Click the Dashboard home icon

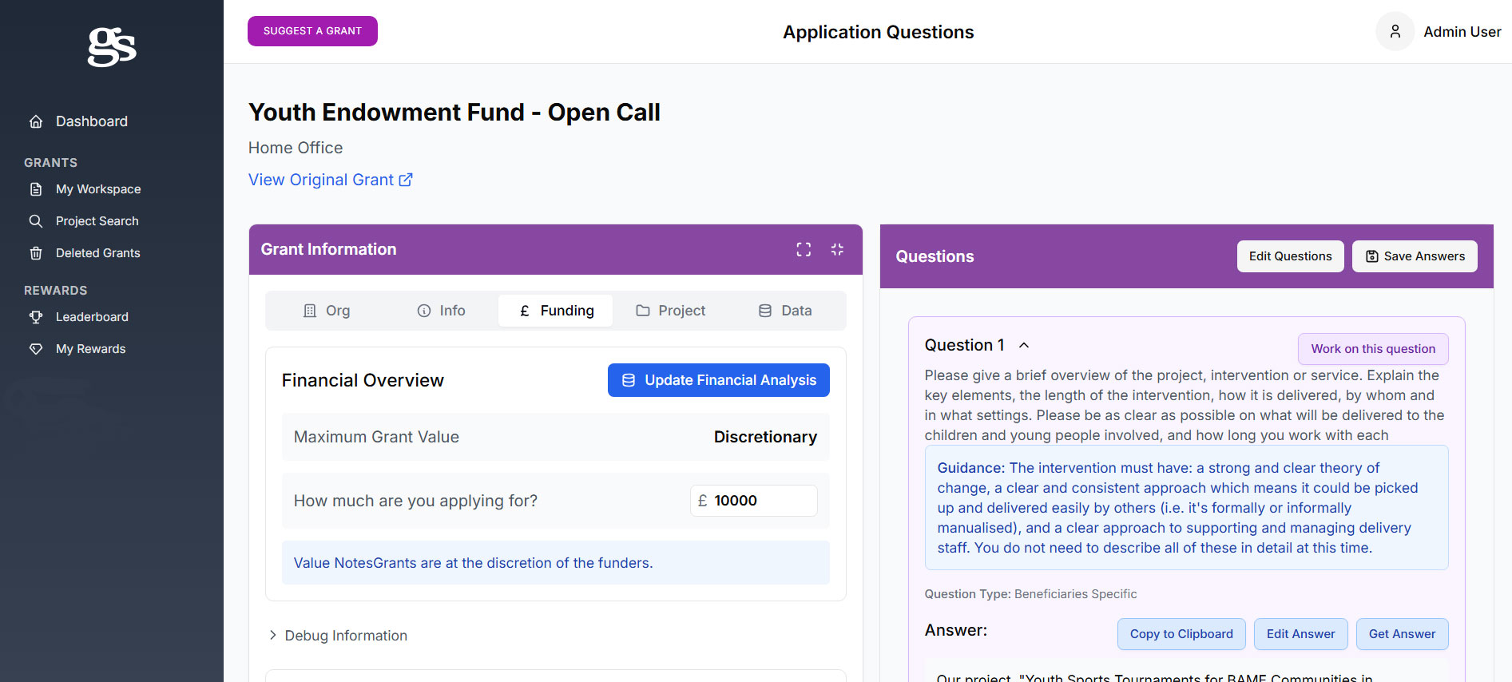[x=36, y=121]
